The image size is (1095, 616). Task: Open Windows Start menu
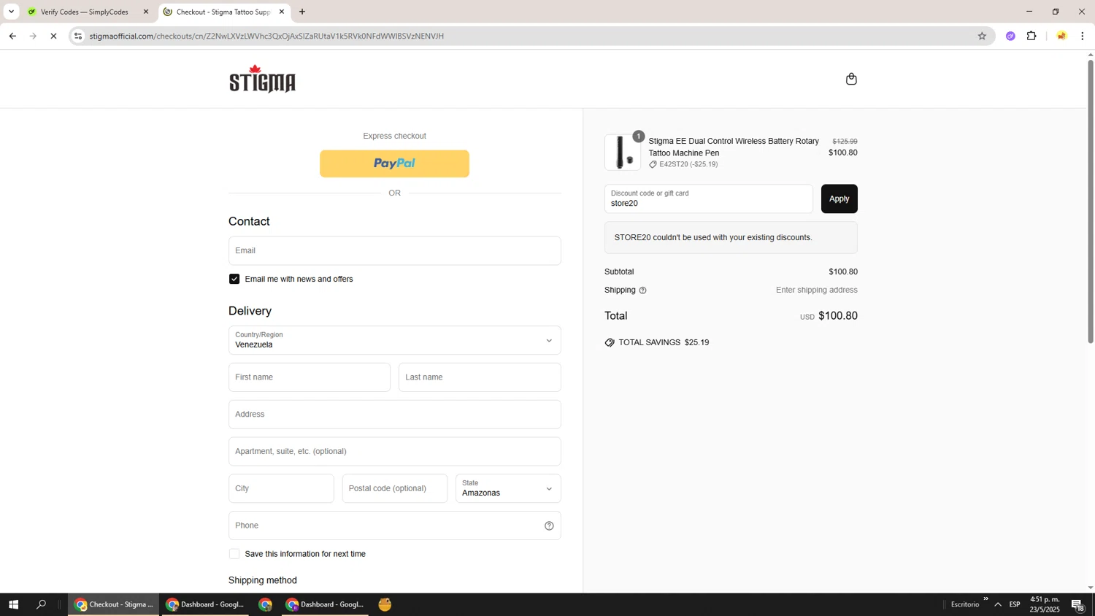pos(13,604)
